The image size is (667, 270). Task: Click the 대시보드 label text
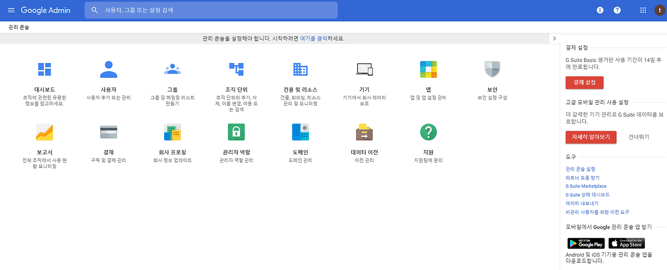click(x=44, y=90)
